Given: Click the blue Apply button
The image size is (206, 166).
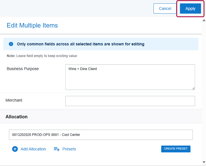Looking at the screenshot, I should (190, 9).
